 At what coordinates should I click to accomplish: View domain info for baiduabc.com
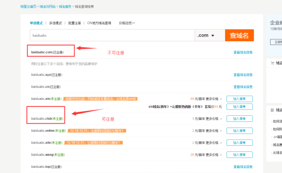243,53
